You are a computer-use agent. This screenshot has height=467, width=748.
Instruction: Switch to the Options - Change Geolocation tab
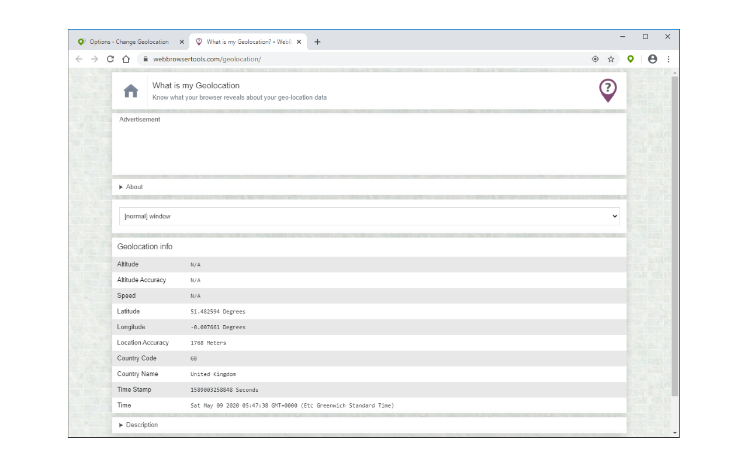pos(124,41)
